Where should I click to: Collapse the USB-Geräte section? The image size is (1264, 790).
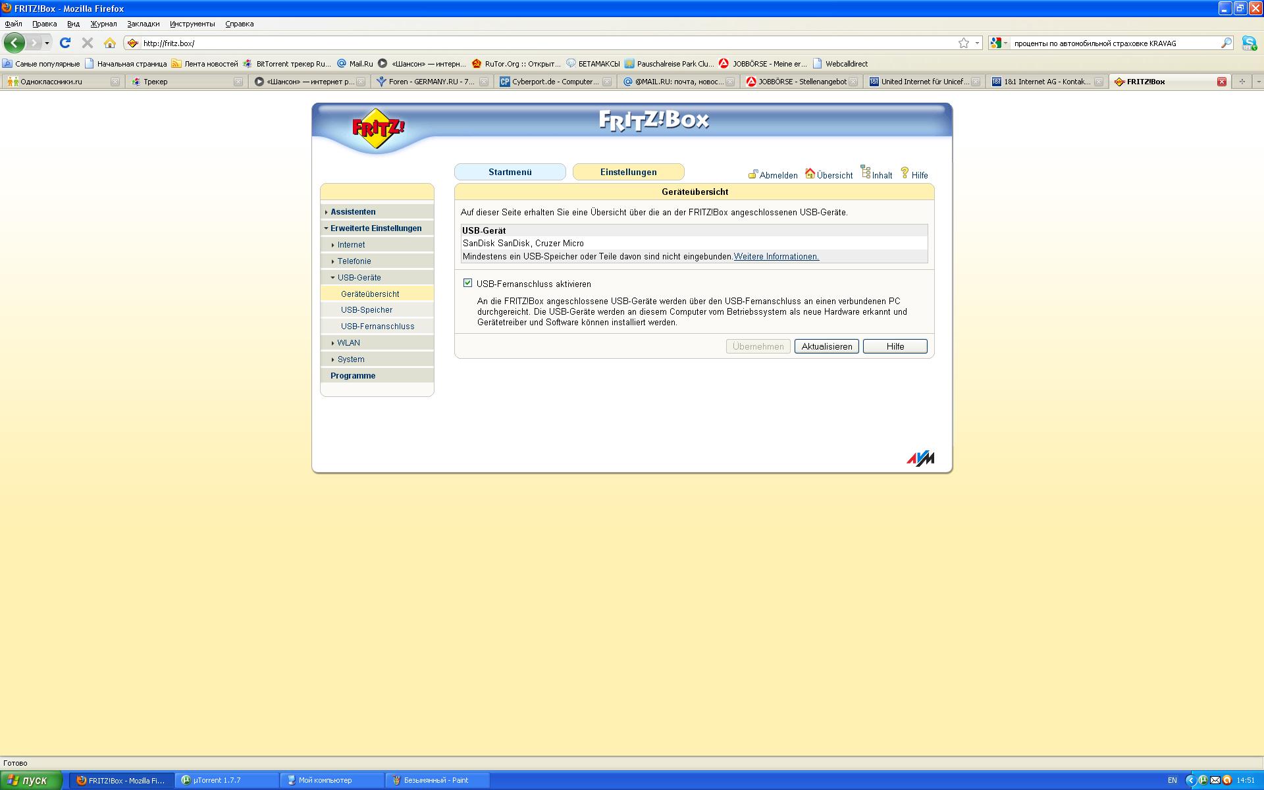click(x=359, y=278)
